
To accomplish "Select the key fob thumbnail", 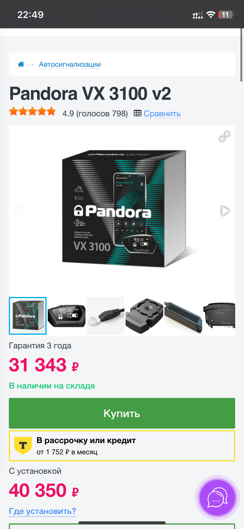I will click(x=67, y=316).
